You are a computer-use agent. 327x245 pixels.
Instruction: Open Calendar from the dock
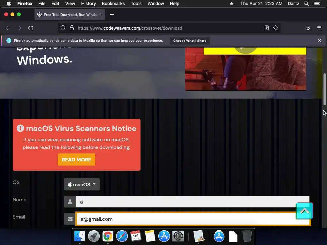[x=136, y=236]
